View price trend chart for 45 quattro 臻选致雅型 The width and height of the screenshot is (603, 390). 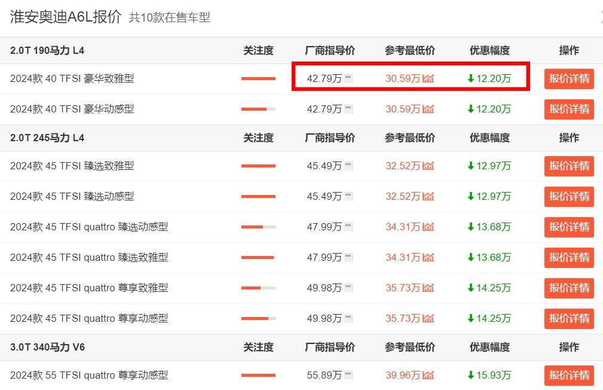coord(428,258)
